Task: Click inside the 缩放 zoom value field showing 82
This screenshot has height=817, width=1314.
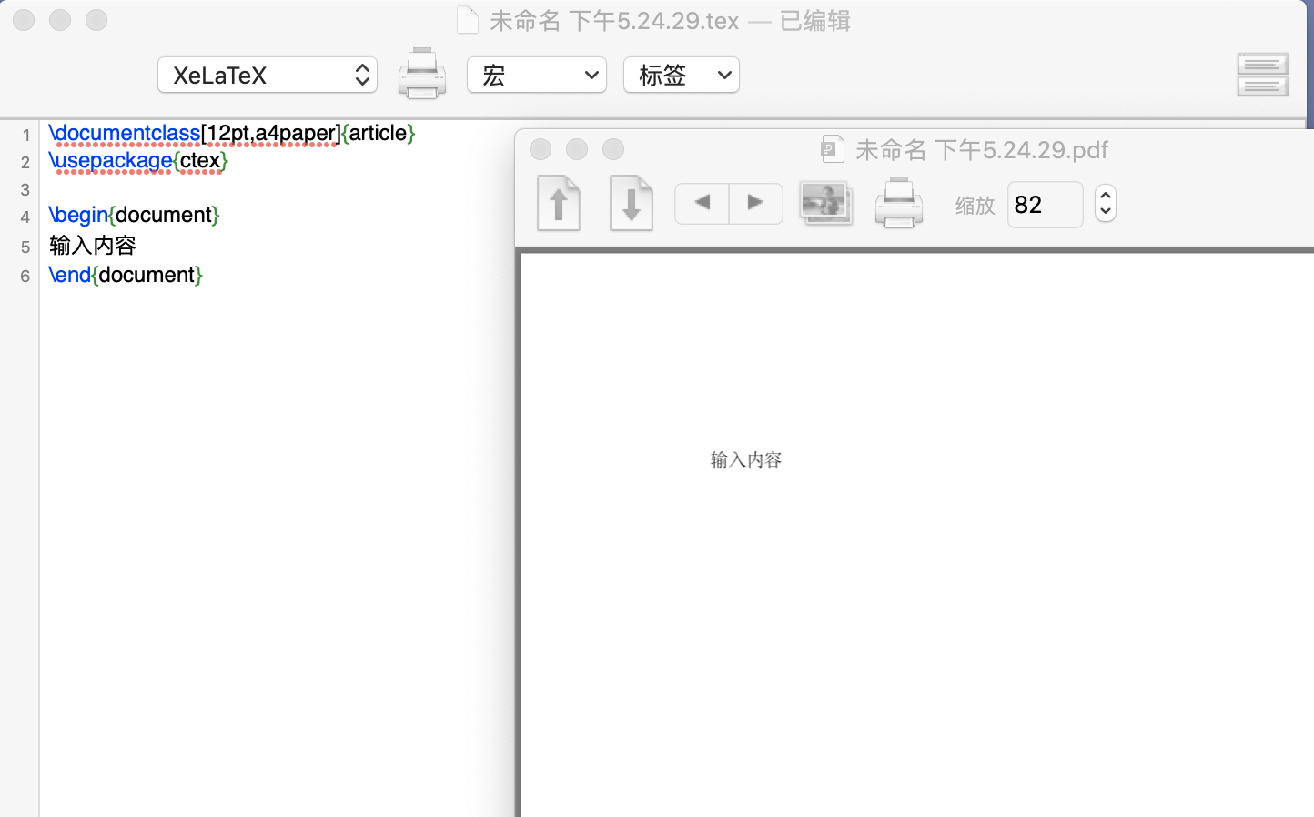Action: click(1044, 204)
